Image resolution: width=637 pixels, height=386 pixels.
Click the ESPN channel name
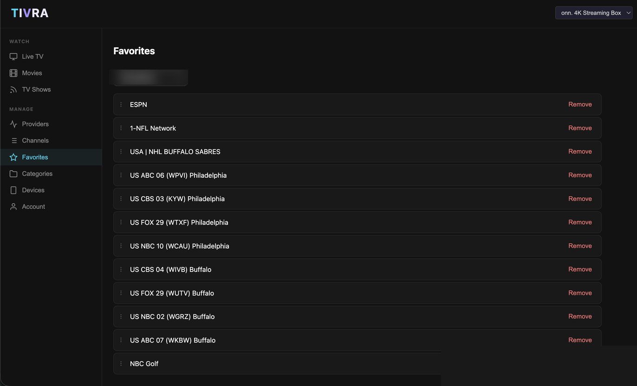[138, 104]
